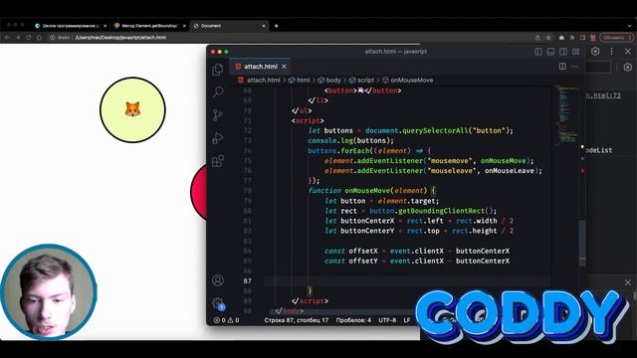Close the 'Метод Element.getBounding' browser tab

(x=184, y=26)
